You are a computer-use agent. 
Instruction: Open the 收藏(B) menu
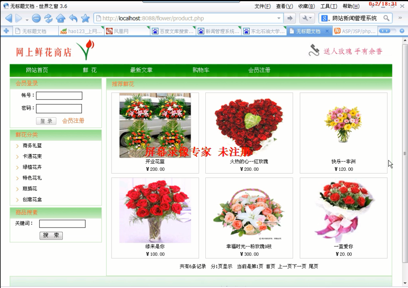point(306,6)
